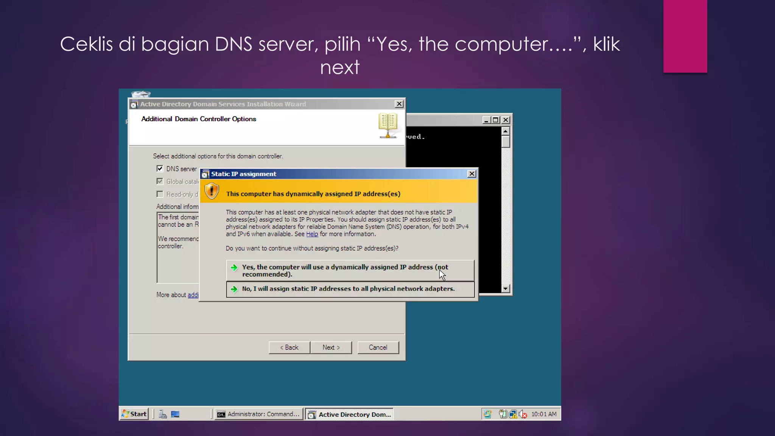Close the command prompt window

coord(506,120)
